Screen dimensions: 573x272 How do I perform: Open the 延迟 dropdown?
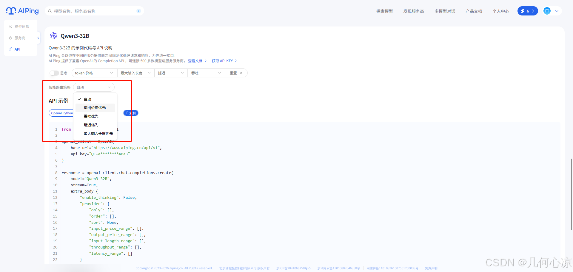[x=171, y=73]
